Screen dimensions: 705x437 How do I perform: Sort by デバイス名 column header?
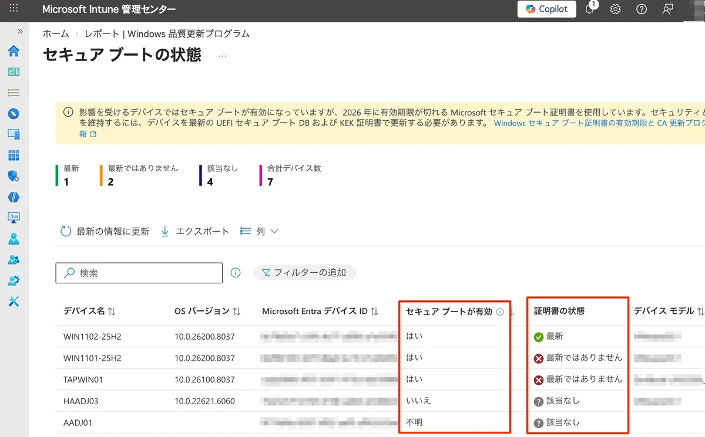[x=89, y=311]
